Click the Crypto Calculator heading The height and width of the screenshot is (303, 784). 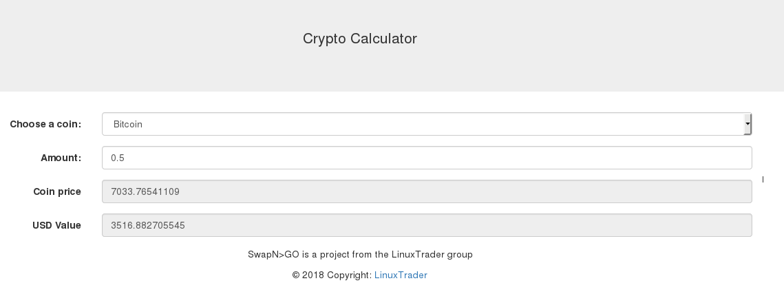(360, 39)
